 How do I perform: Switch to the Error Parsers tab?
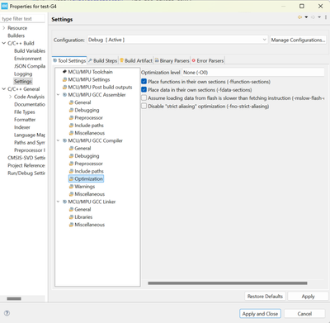point(208,60)
